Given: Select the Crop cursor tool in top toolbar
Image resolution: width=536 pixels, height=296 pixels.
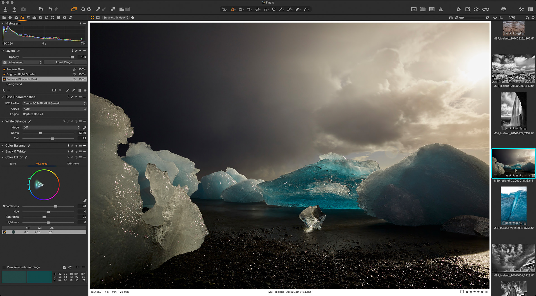Looking at the screenshot, I should [x=249, y=9].
